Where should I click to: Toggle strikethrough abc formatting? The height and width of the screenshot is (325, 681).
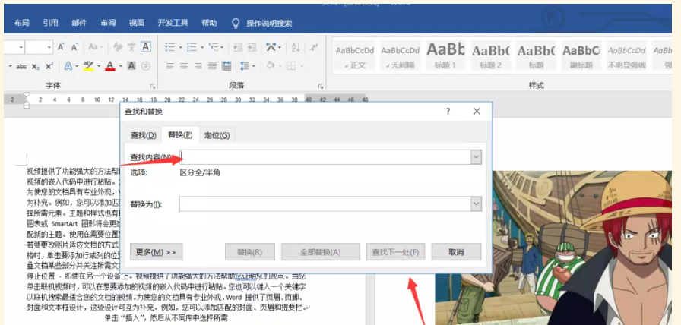21,66
